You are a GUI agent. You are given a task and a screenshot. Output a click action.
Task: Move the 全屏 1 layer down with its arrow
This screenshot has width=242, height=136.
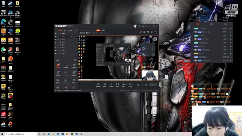click(x=74, y=37)
